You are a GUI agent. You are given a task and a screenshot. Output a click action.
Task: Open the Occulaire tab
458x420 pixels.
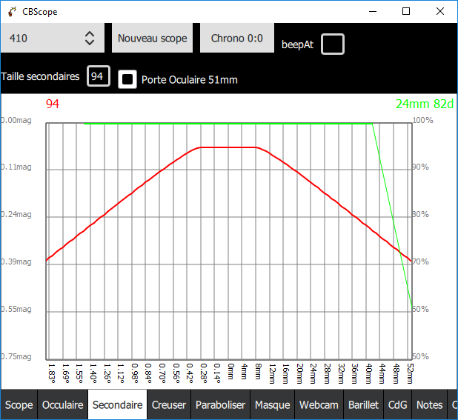coord(62,405)
